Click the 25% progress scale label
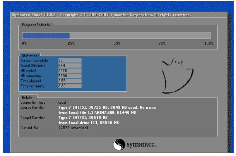This screenshot has height=156, width=236. click(71, 43)
